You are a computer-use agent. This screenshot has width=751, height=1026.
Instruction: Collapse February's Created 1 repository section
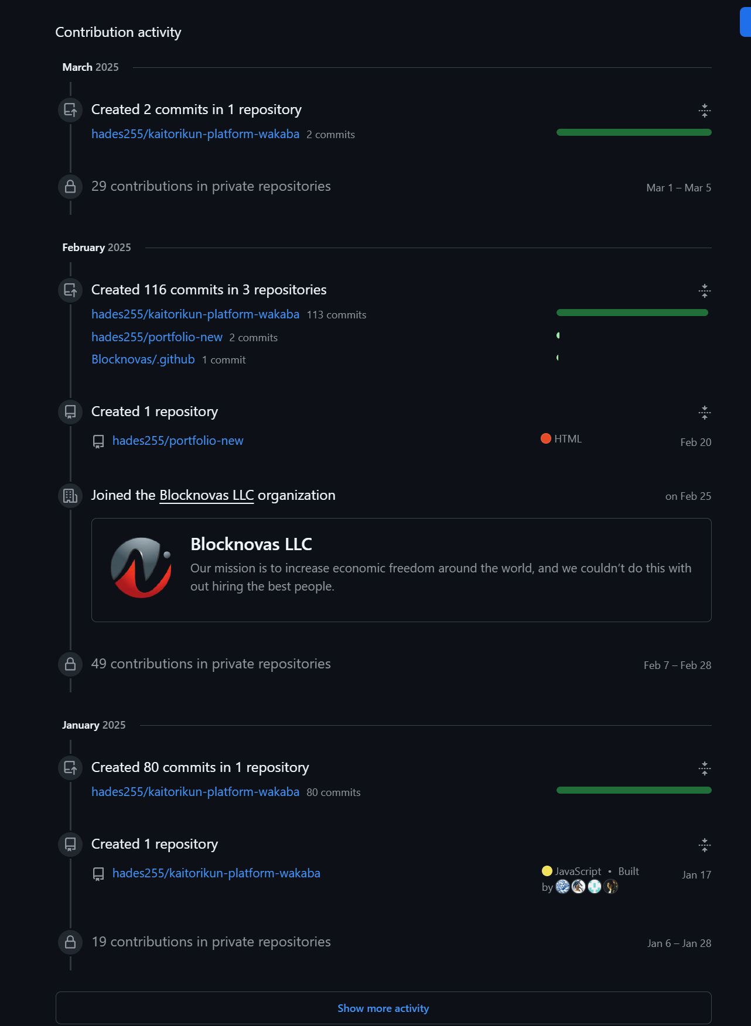click(x=704, y=413)
